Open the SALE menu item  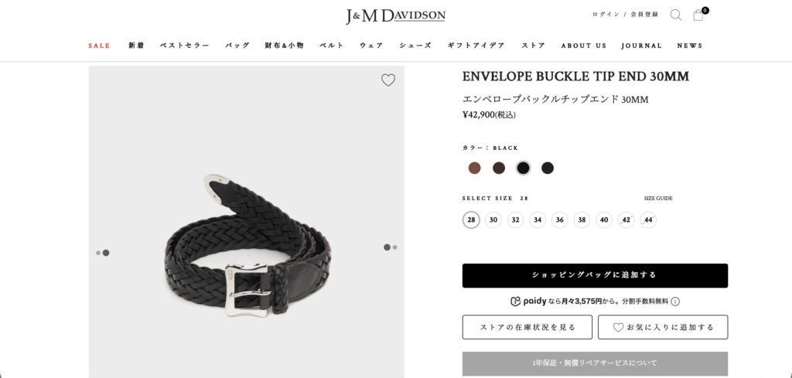[x=99, y=46]
